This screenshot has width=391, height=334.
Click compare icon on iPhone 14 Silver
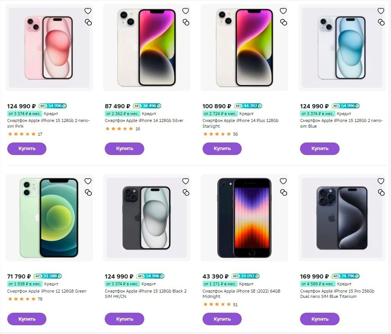[x=186, y=22]
